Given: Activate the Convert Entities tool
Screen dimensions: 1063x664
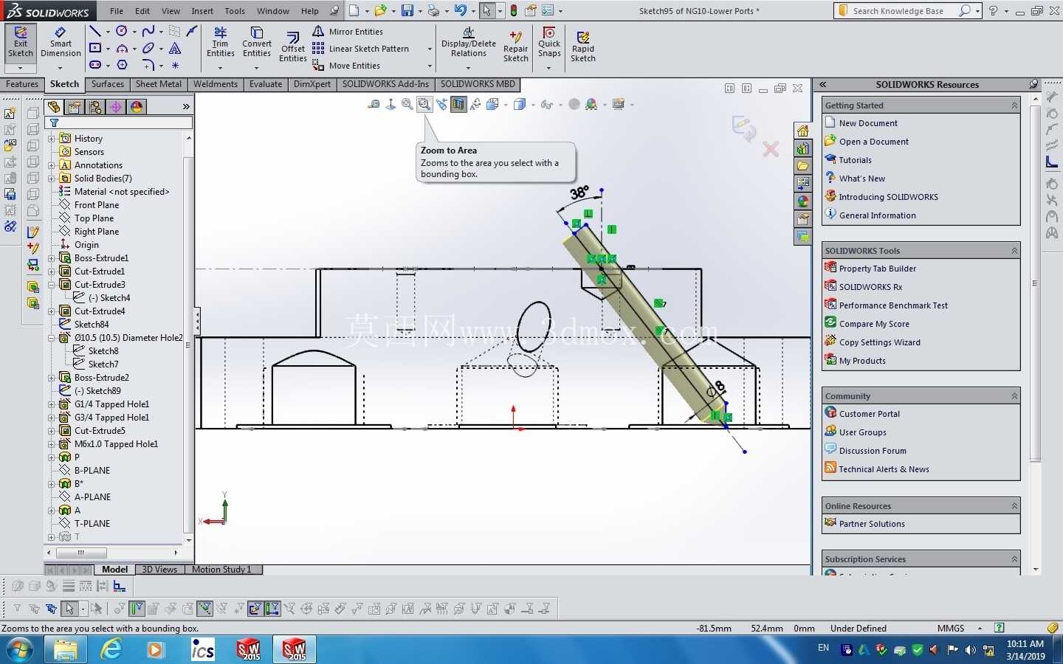Looking at the screenshot, I should 257,43.
